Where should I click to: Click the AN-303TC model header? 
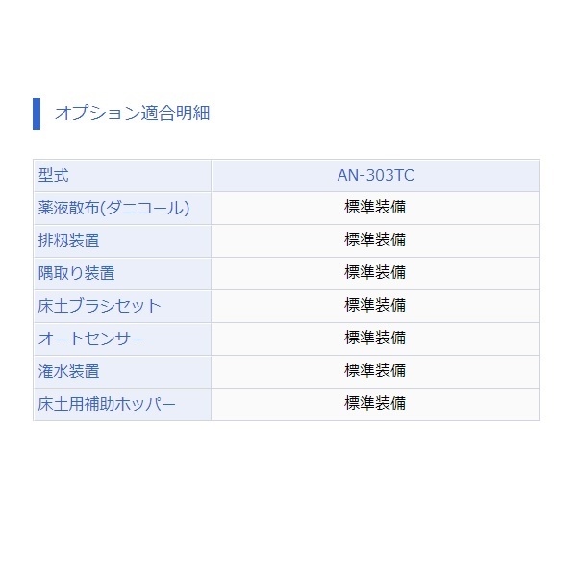click(x=376, y=176)
